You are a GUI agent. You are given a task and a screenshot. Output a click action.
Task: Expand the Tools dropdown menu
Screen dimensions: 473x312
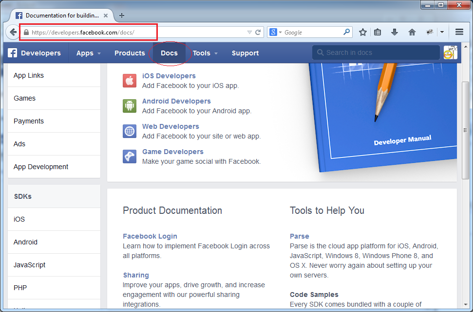point(205,53)
